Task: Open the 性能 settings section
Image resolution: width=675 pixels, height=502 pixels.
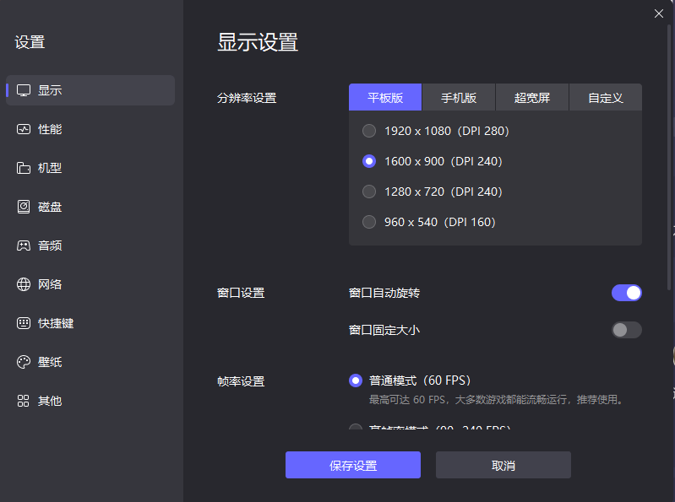Action: point(90,129)
